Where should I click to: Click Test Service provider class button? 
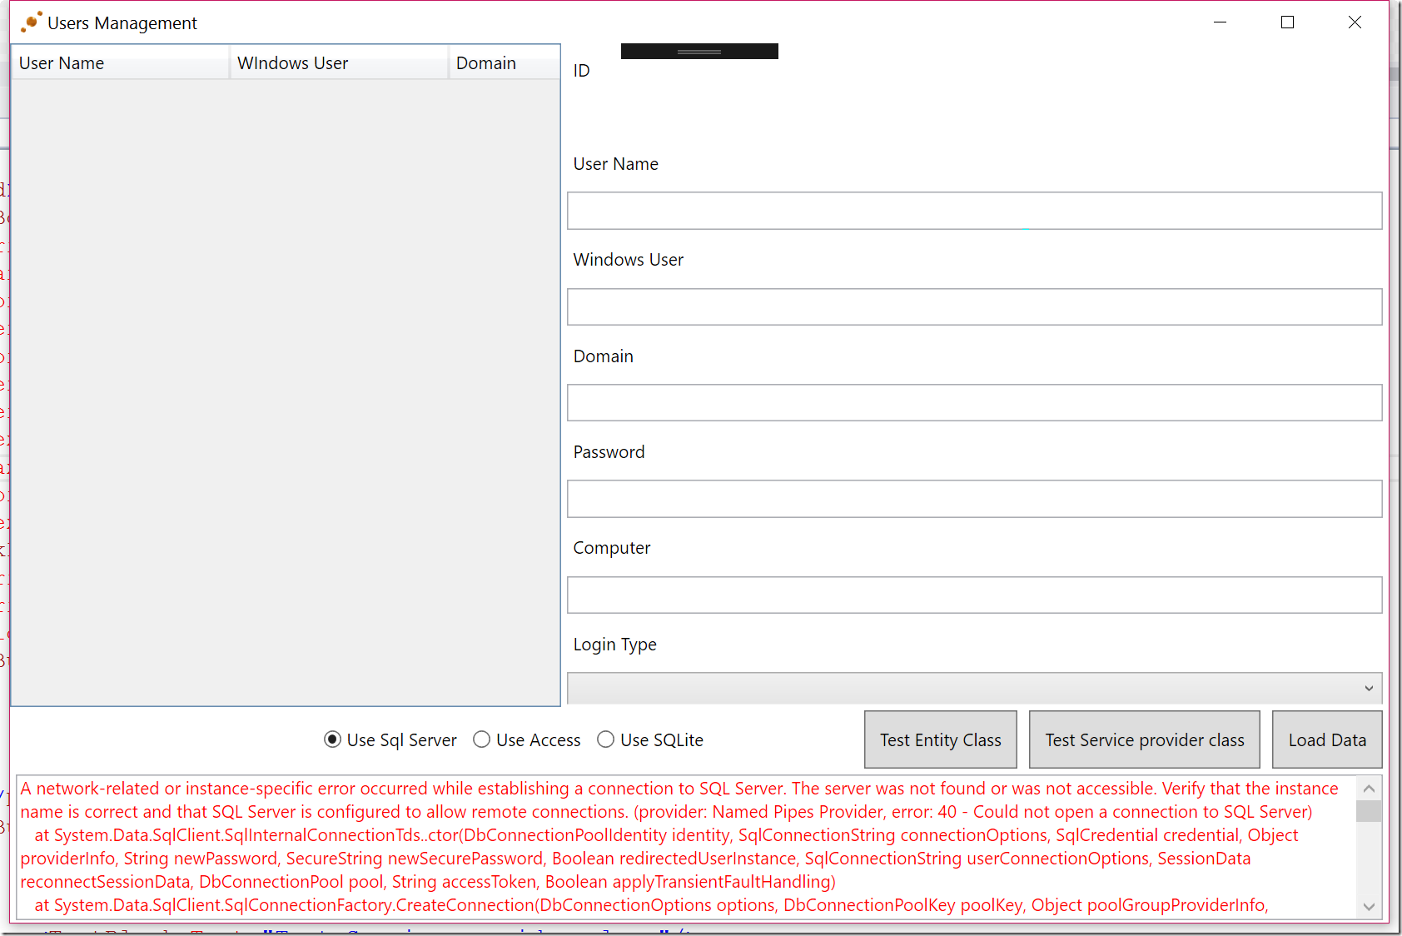(x=1144, y=739)
